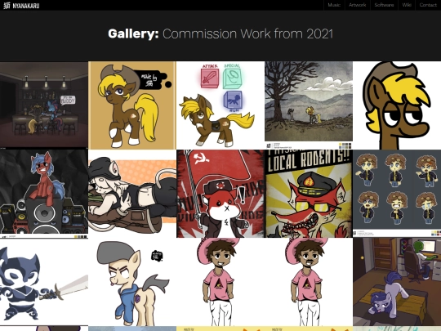
Task: Open clean-shaven pink hat character artwork
Action: tap(220, 282)
